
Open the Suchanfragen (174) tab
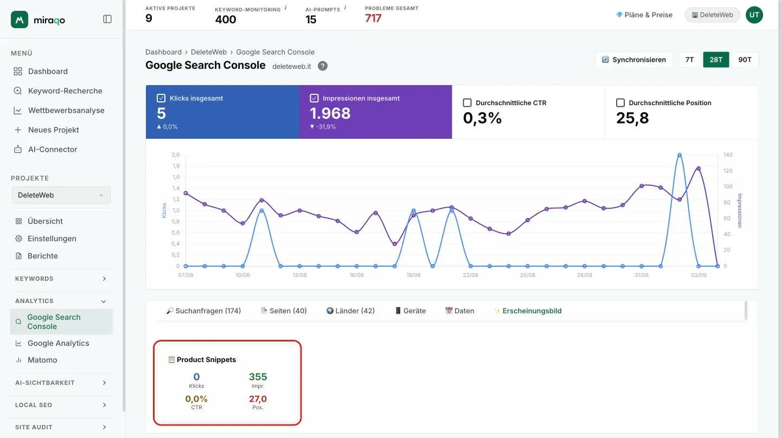click(x=203, y=311)
